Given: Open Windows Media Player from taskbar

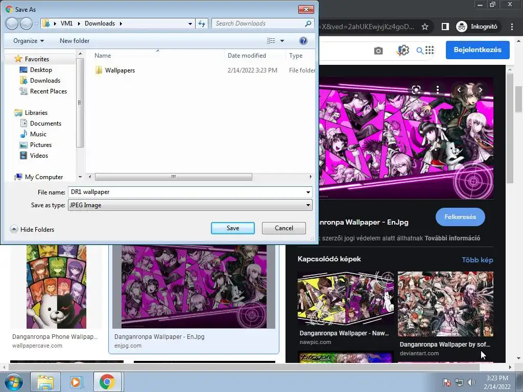Looking at the screenshot, I should coord(76,382).
